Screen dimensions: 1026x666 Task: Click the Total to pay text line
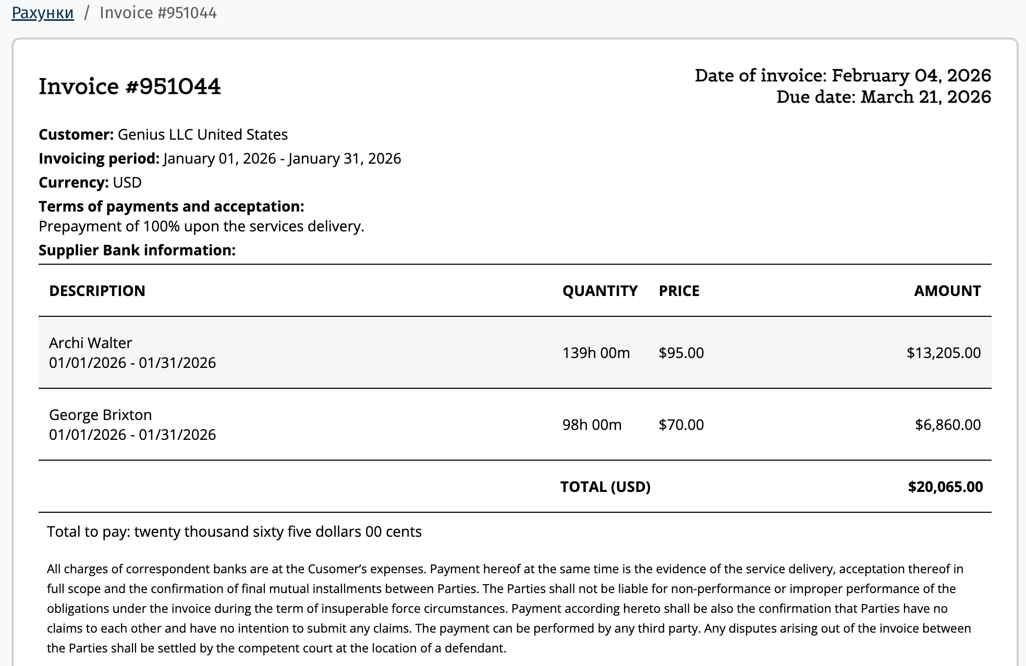click(x=234, y=532)
